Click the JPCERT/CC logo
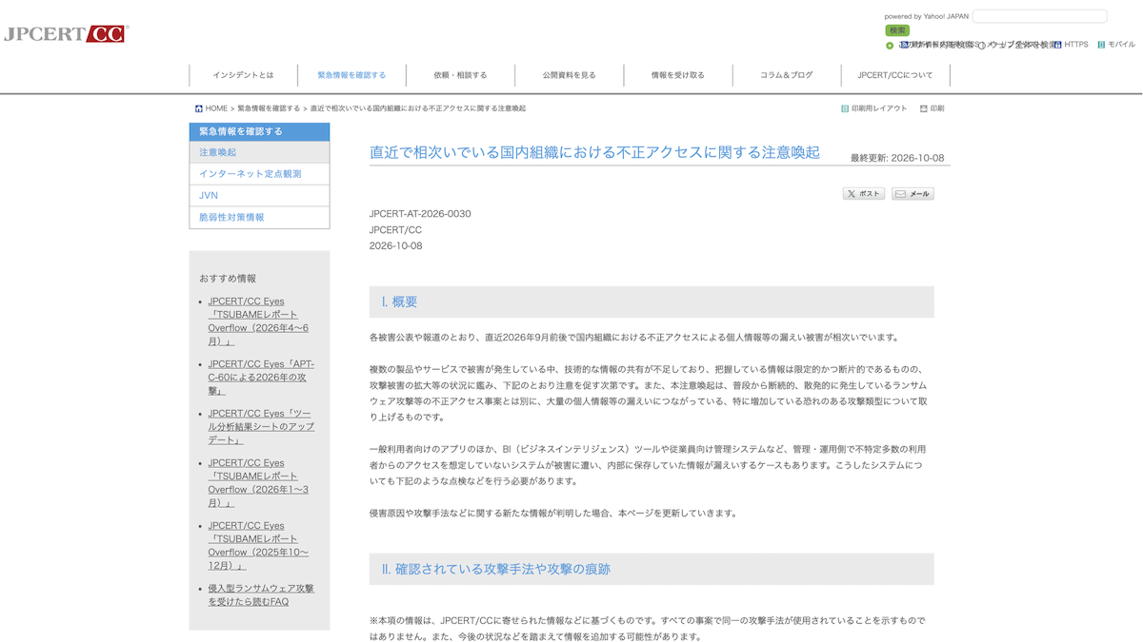Viewport: 1143px width, 642px height. (x=65, y=33)
